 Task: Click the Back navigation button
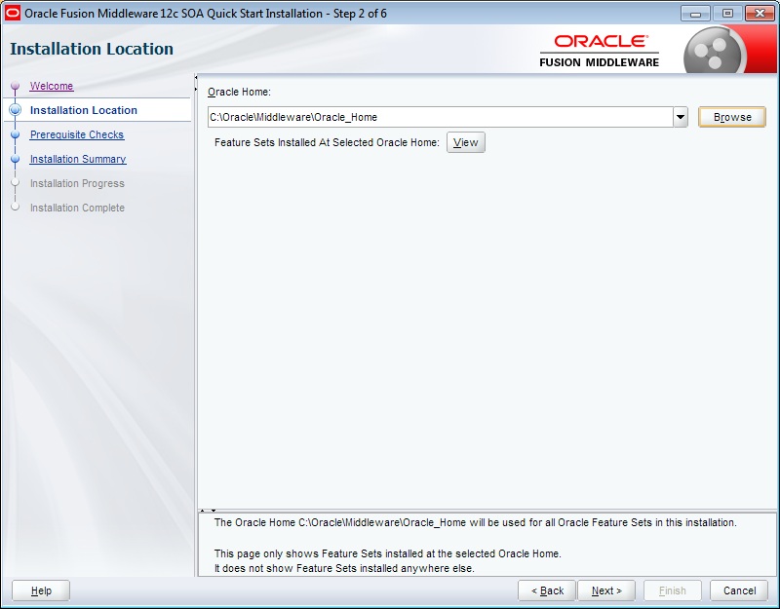point(546,590)
